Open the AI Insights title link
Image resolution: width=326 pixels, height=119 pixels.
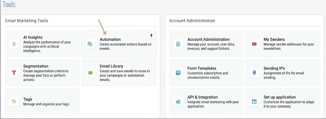33,37
